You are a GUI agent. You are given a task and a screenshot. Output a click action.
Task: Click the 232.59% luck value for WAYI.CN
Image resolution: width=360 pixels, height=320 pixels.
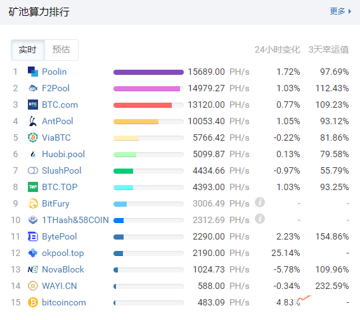tap(332, 286)
